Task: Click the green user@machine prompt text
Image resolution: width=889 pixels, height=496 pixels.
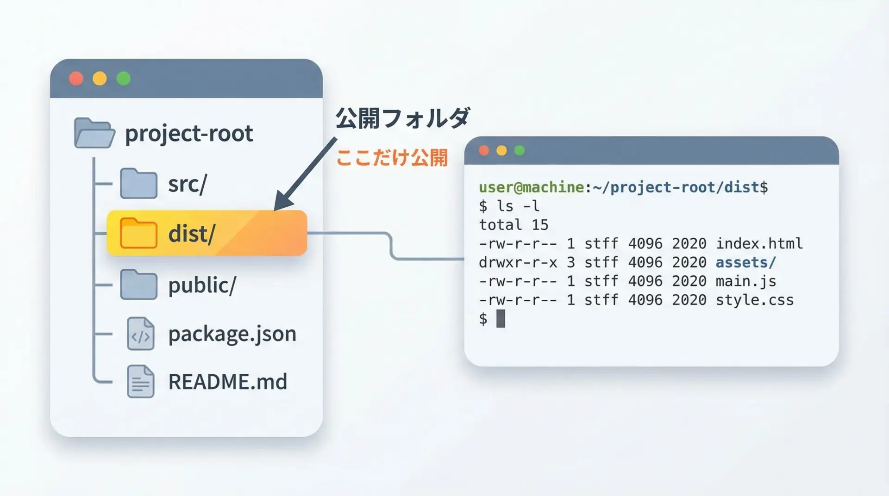Action: (x=531, y=187)
